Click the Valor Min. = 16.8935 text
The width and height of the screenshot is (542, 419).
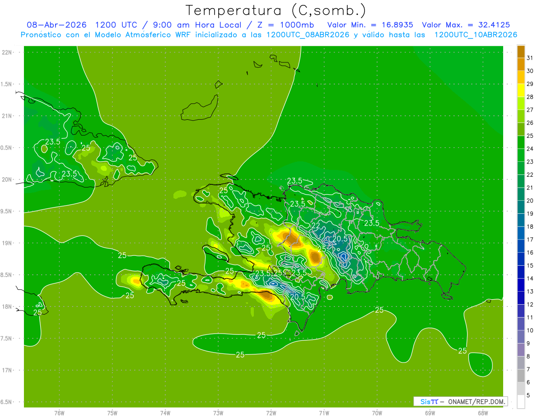pos(370,25)
